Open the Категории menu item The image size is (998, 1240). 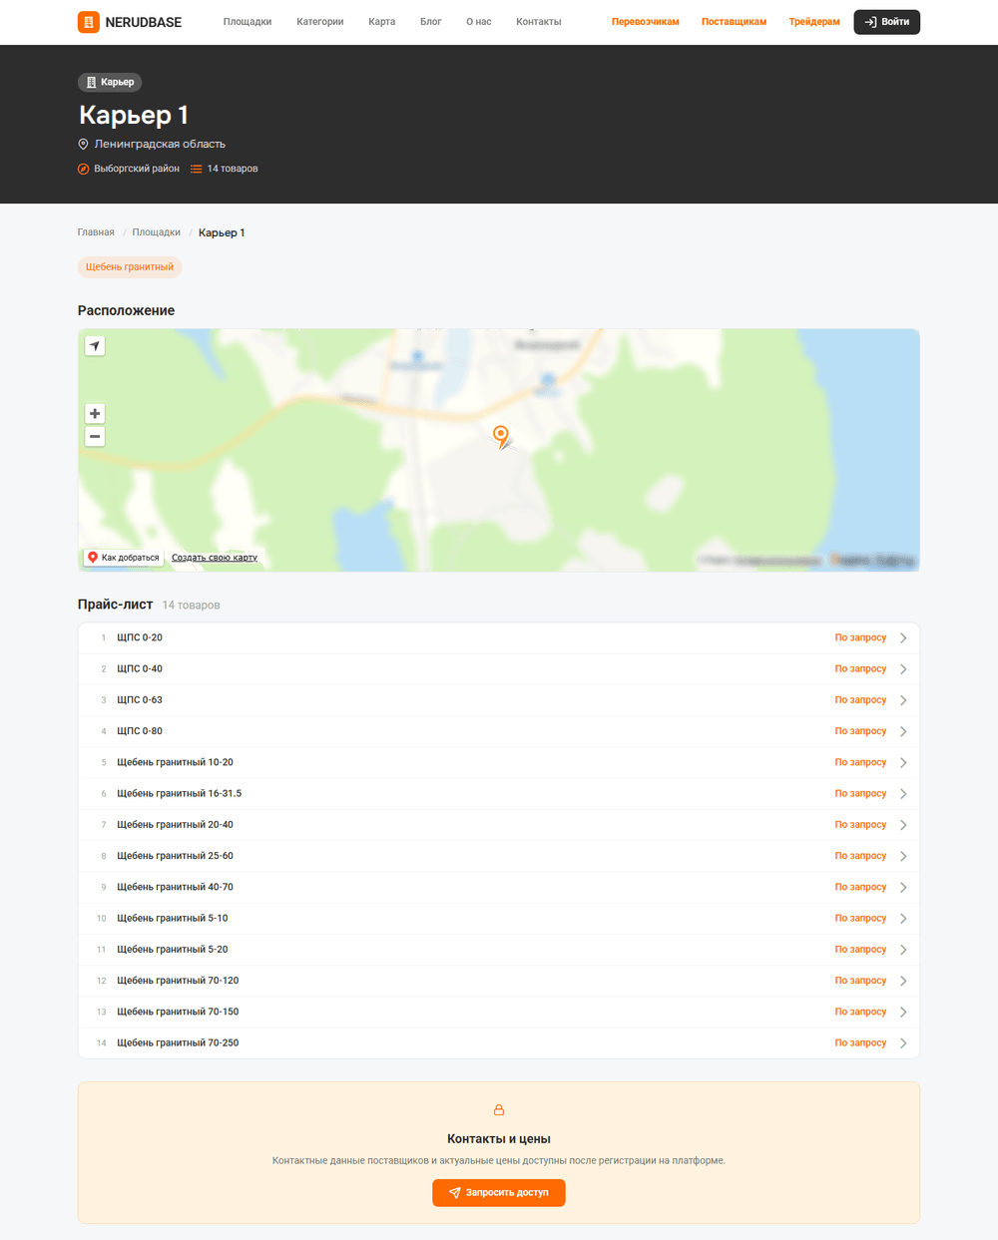[320, 22]
